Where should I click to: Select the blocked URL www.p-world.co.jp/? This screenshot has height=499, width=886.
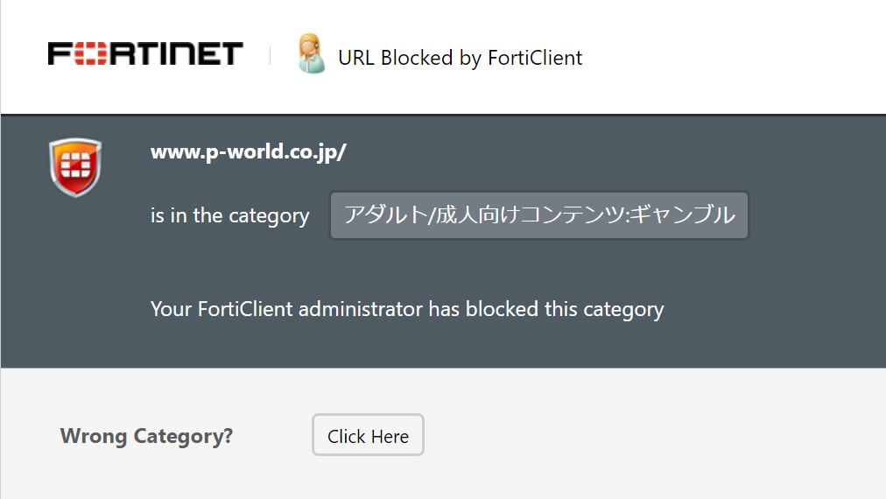click(248, 152)
